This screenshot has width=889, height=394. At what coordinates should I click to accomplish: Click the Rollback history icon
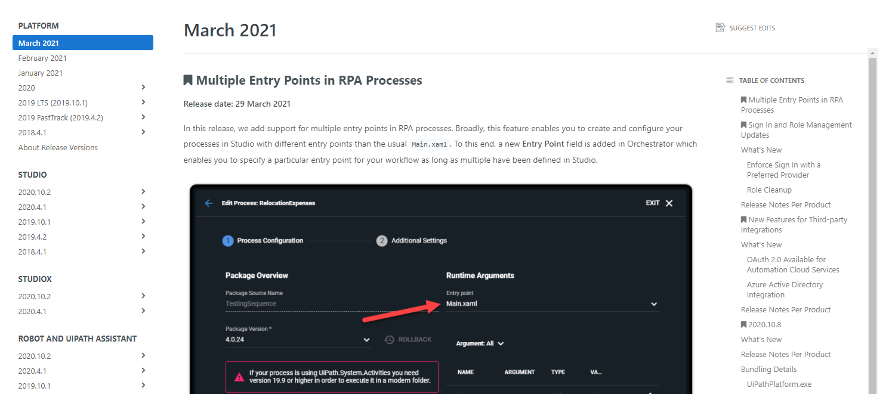tap(390, 339)
